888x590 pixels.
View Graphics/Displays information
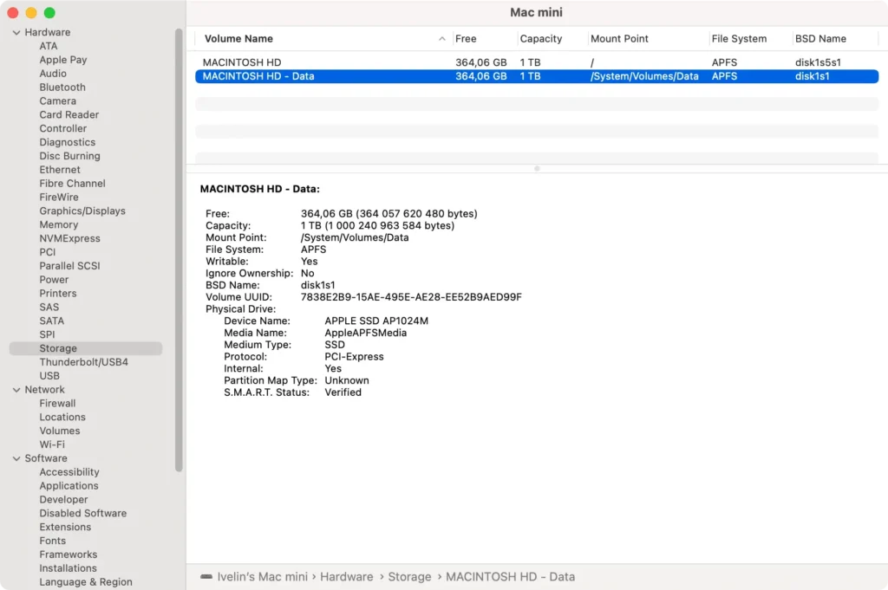pyautogui.click(x=82, y=211)
